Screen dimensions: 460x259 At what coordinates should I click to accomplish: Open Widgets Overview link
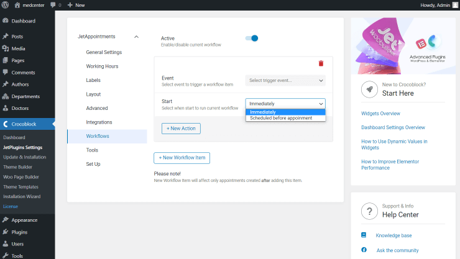point(380,114)
